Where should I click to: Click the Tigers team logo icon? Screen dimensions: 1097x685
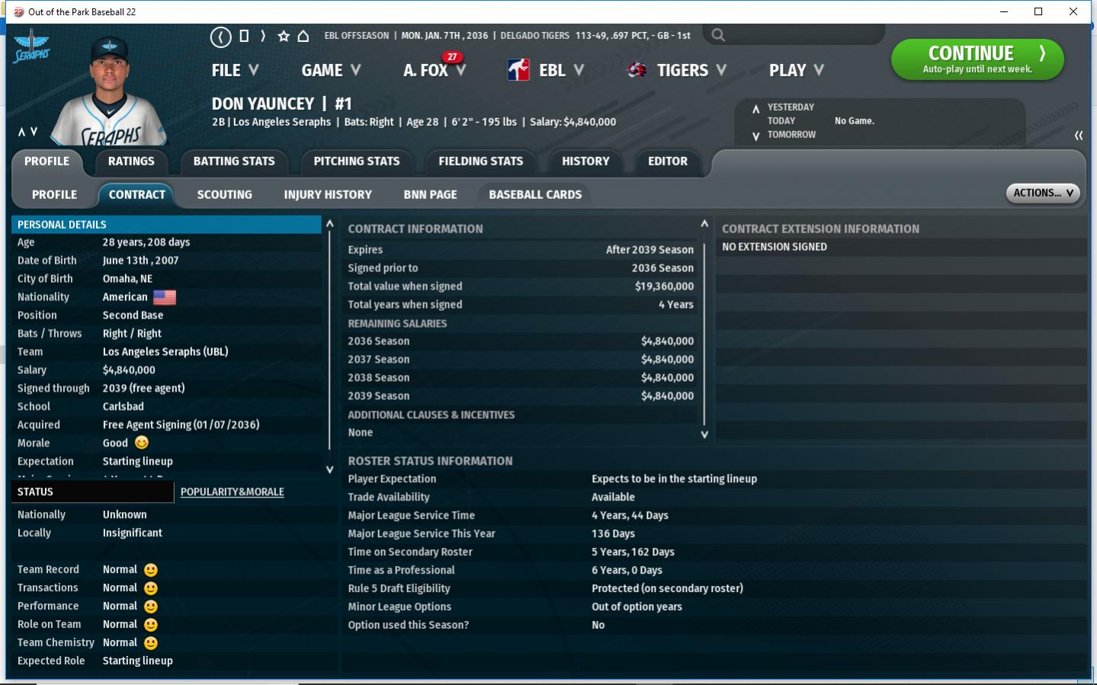coord(637,70)
